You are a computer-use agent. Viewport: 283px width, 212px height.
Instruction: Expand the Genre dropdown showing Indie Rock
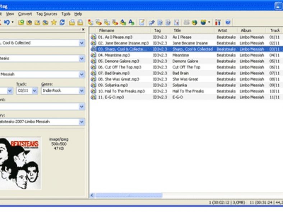82,91
